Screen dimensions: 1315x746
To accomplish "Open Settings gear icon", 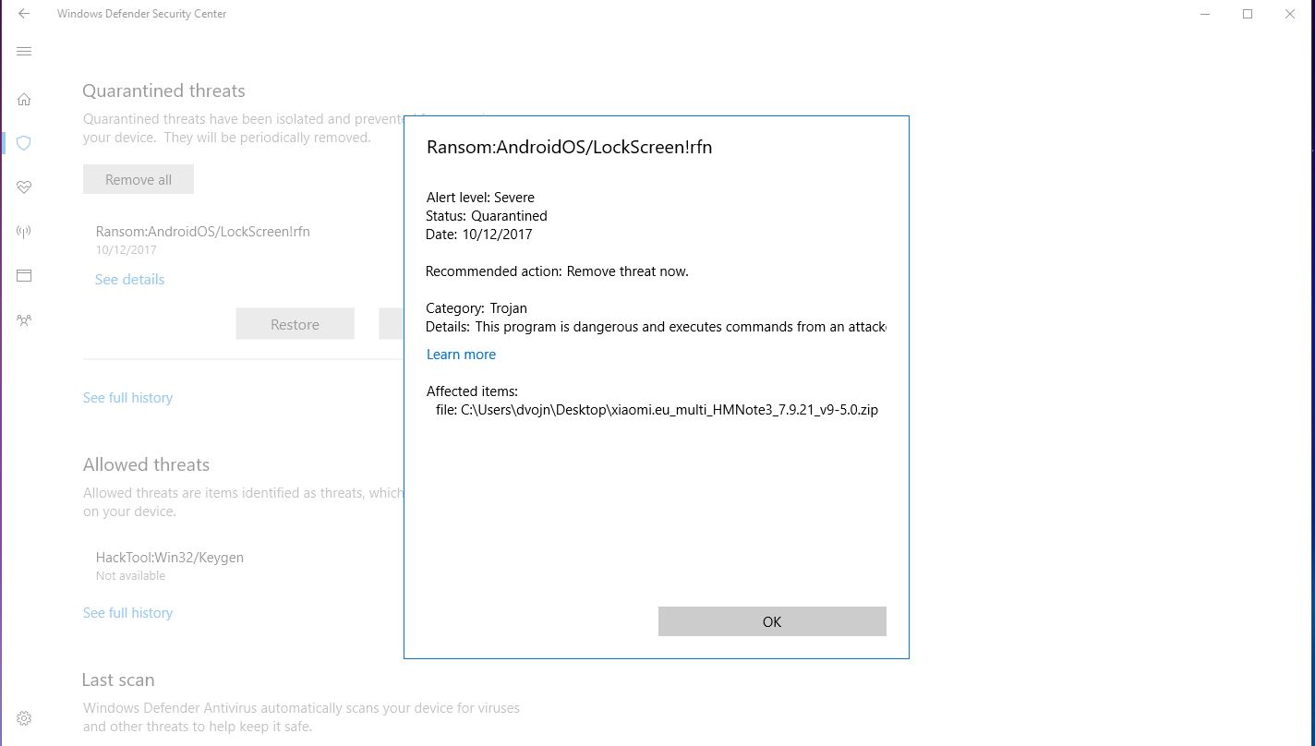I will (24, 718).
